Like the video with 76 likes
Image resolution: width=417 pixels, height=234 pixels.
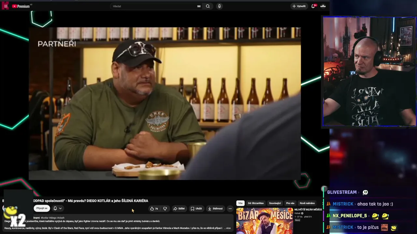point(154,209)
